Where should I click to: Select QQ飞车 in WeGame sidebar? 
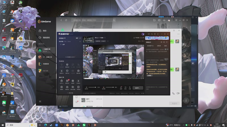pos(43,71)
